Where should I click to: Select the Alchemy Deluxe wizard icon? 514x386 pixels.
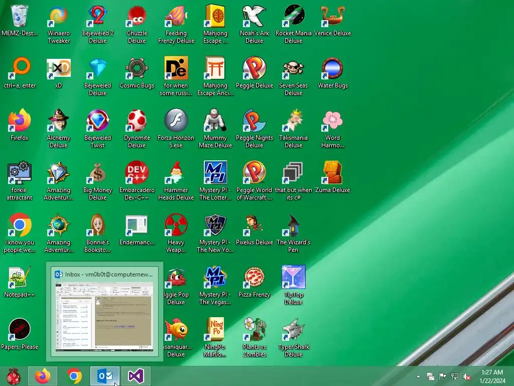tap(58, 120)
